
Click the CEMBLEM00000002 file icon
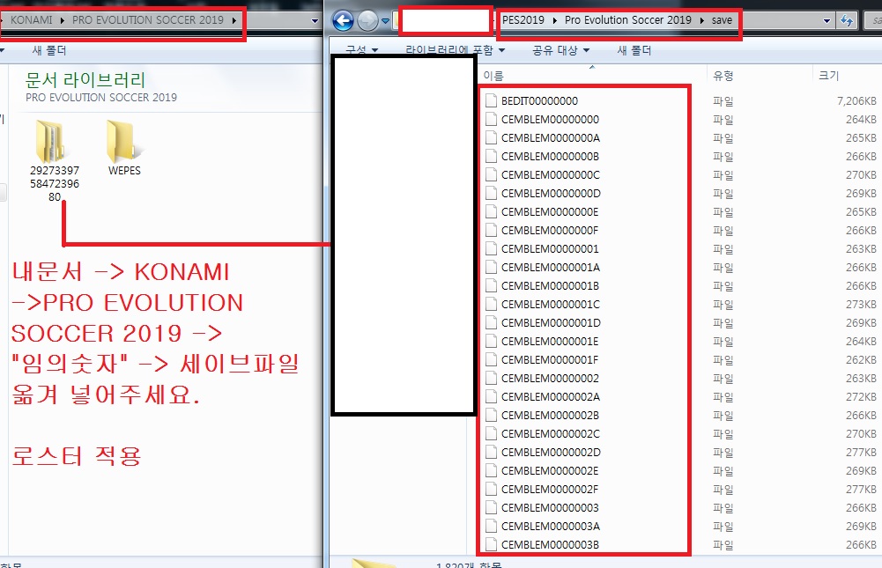coord(491,379)
